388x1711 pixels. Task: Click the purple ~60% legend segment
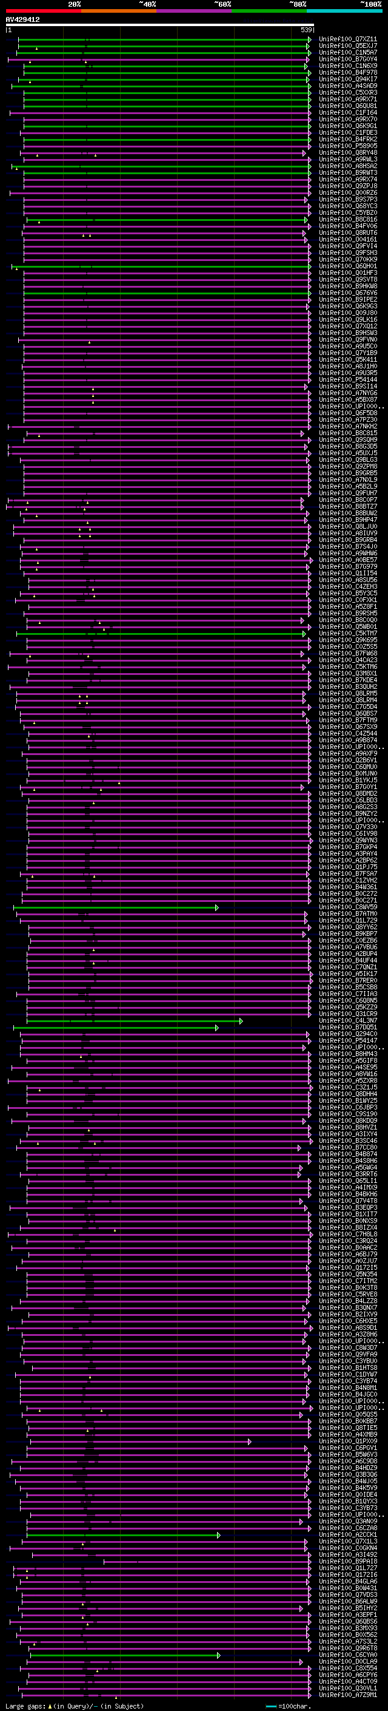click(195, 11)
